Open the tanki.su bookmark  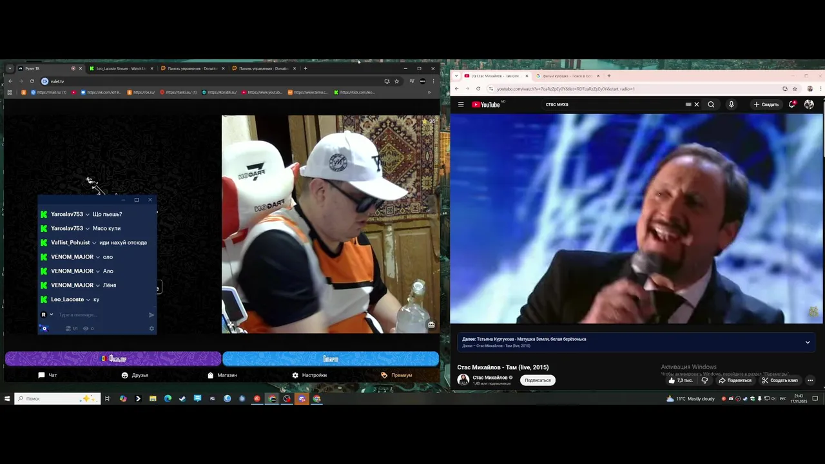pos(178,92)
